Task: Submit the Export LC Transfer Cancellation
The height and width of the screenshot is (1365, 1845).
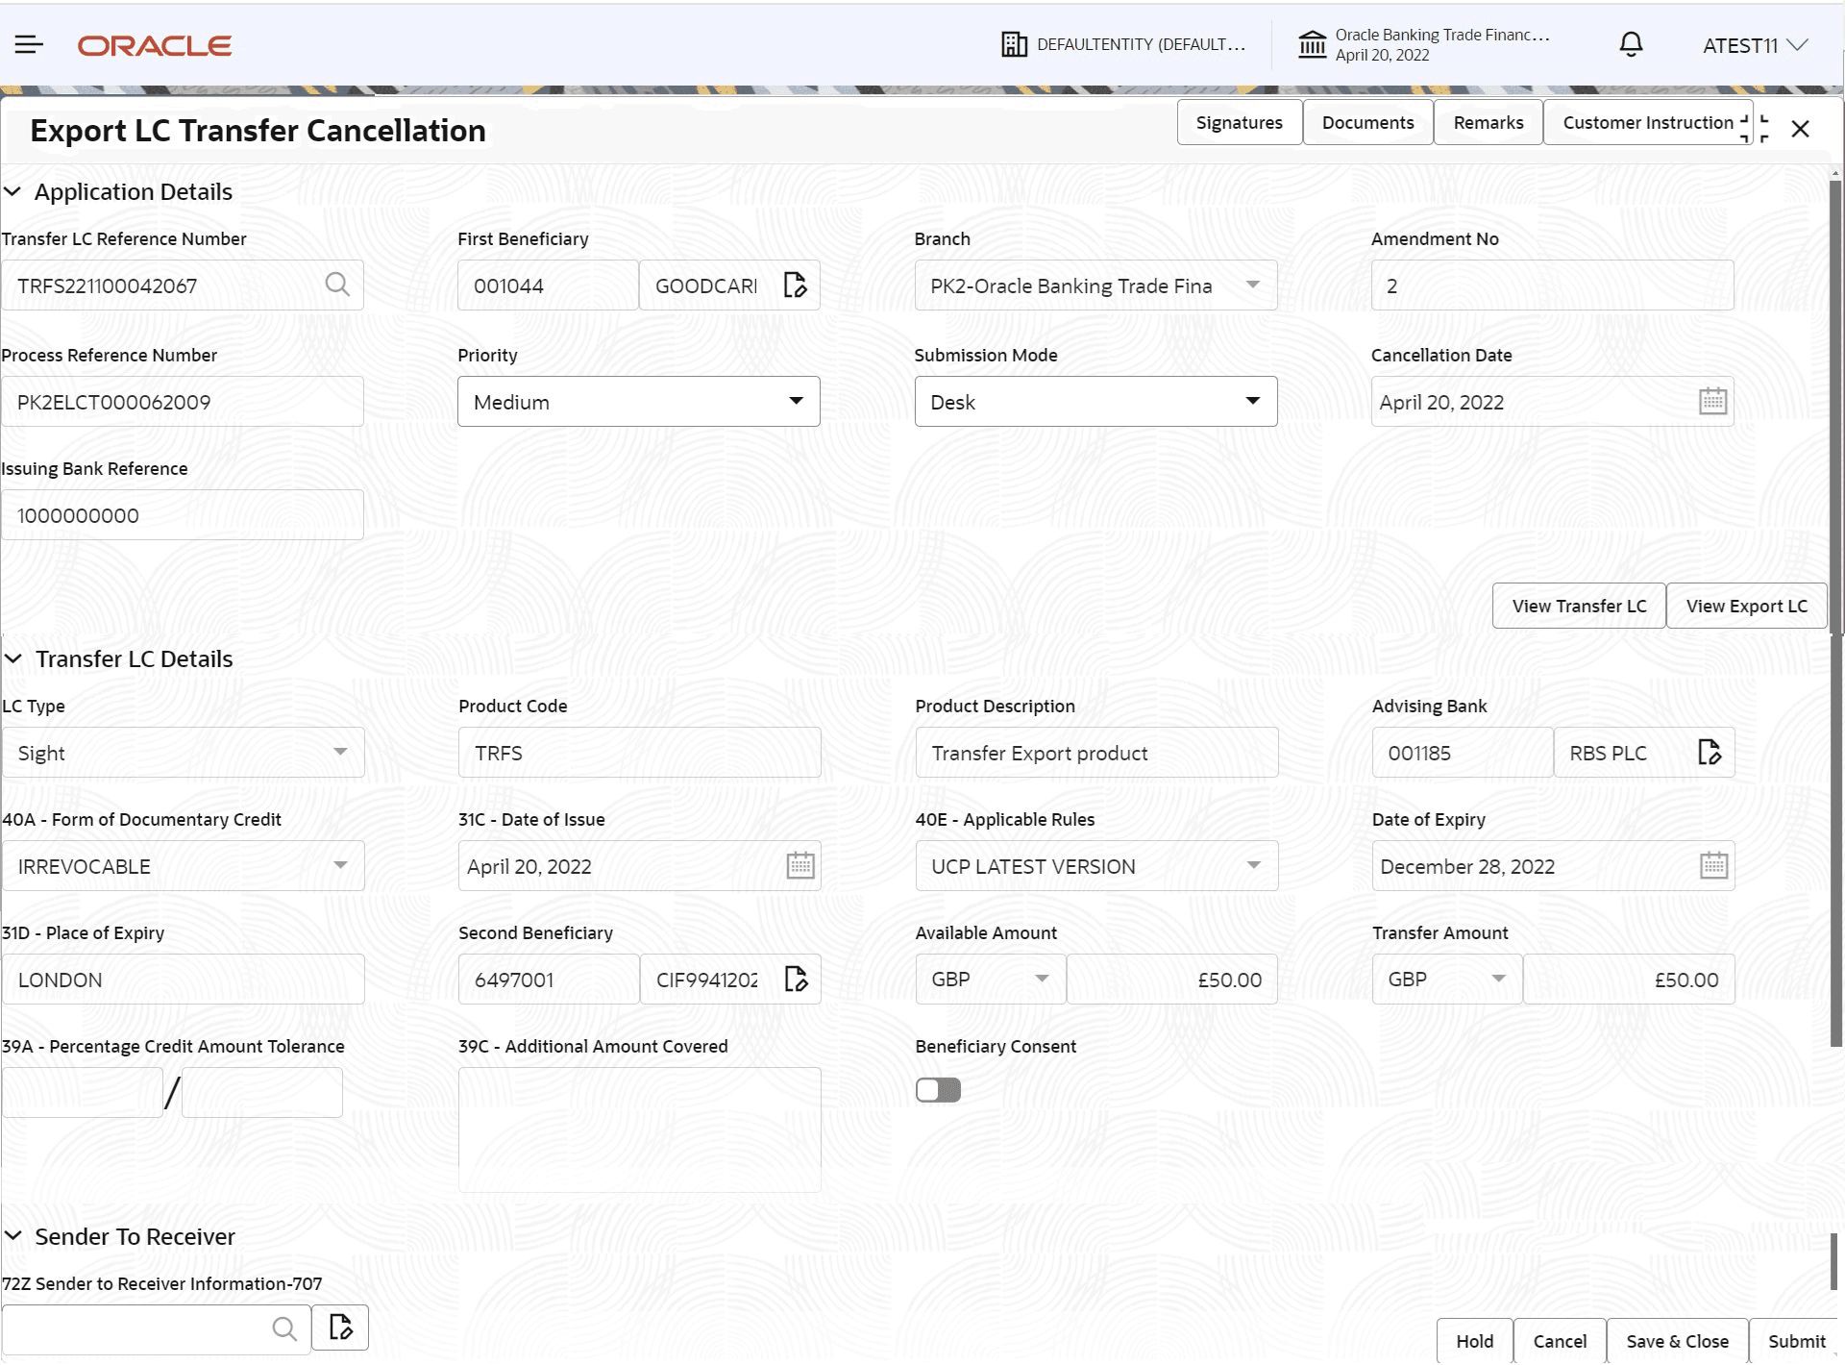Action: [1796, 1340]
